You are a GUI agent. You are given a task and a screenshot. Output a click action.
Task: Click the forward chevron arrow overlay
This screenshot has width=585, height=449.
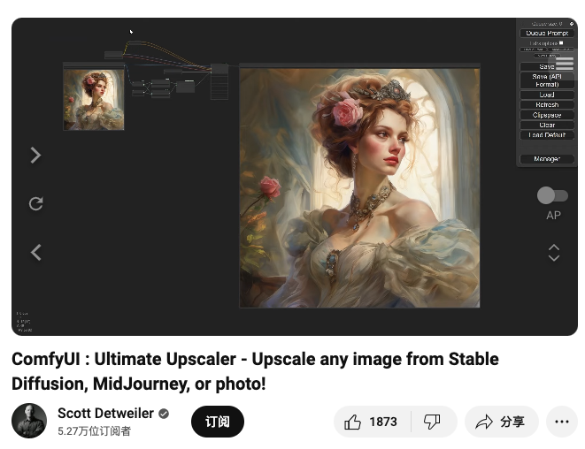click(35, 156)
